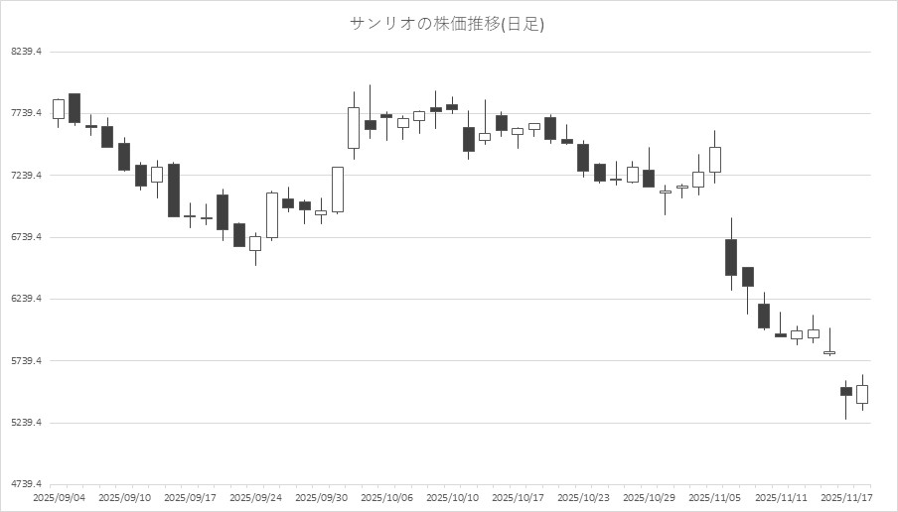898x512 pixels.
Task: Select the 7239.4 y-axis label
Action: 28,176
